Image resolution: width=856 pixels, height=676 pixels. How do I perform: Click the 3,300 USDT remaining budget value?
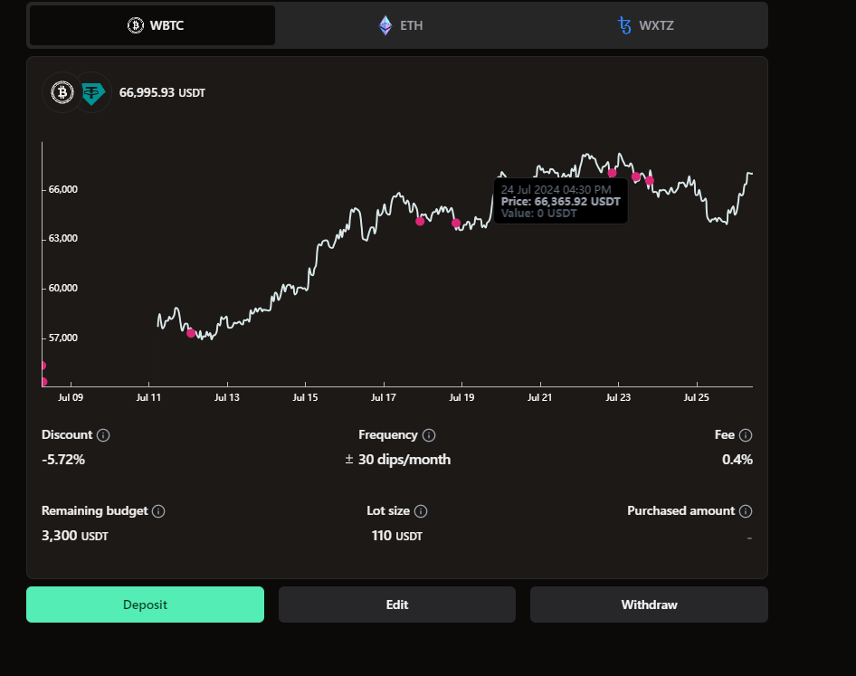(75, 536)
